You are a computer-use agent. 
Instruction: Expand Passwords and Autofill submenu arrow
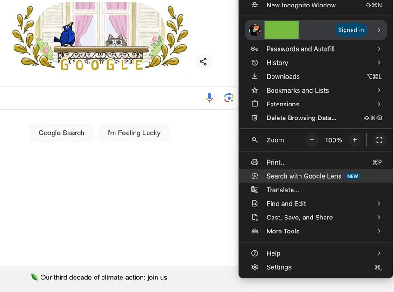click(379, 49)
